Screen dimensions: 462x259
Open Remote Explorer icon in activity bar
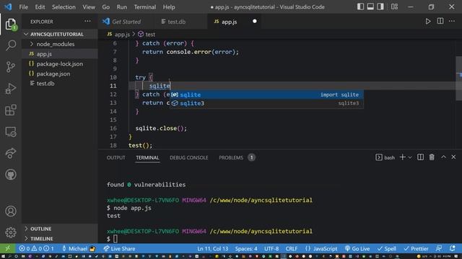click(11, 132)
